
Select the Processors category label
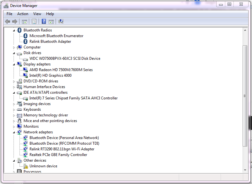pyautogui.click(x=32, y=171)
